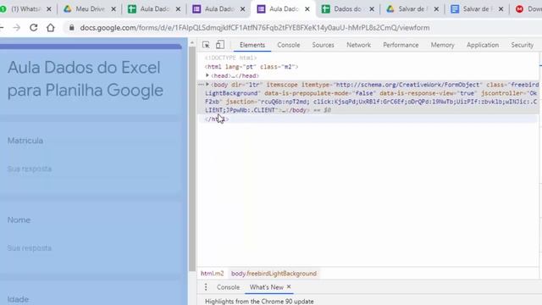Click Highlights from the Chrome 90 update text
This screenshot has height=305, width=542.
[x=259, y=302]
